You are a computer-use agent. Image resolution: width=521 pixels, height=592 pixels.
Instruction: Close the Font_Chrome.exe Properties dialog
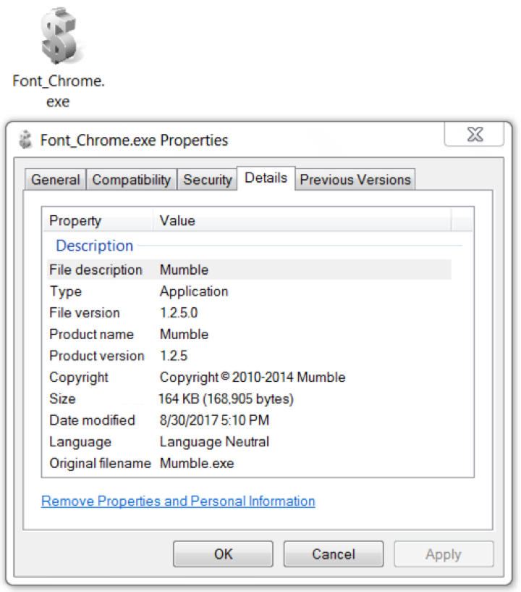[x=474, y=134]
